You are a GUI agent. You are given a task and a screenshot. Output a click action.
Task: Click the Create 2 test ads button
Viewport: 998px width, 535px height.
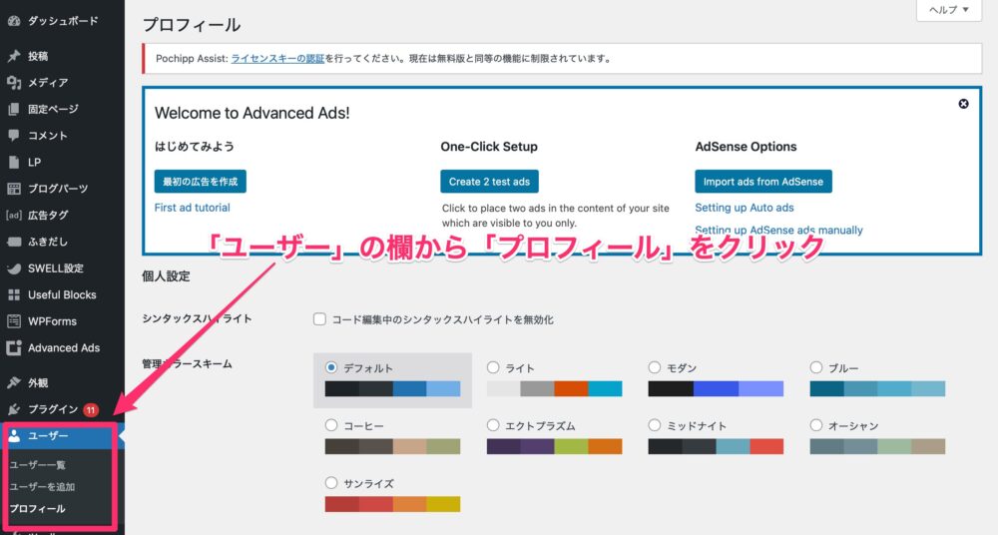pyautogui.click(x=489, y=182)
